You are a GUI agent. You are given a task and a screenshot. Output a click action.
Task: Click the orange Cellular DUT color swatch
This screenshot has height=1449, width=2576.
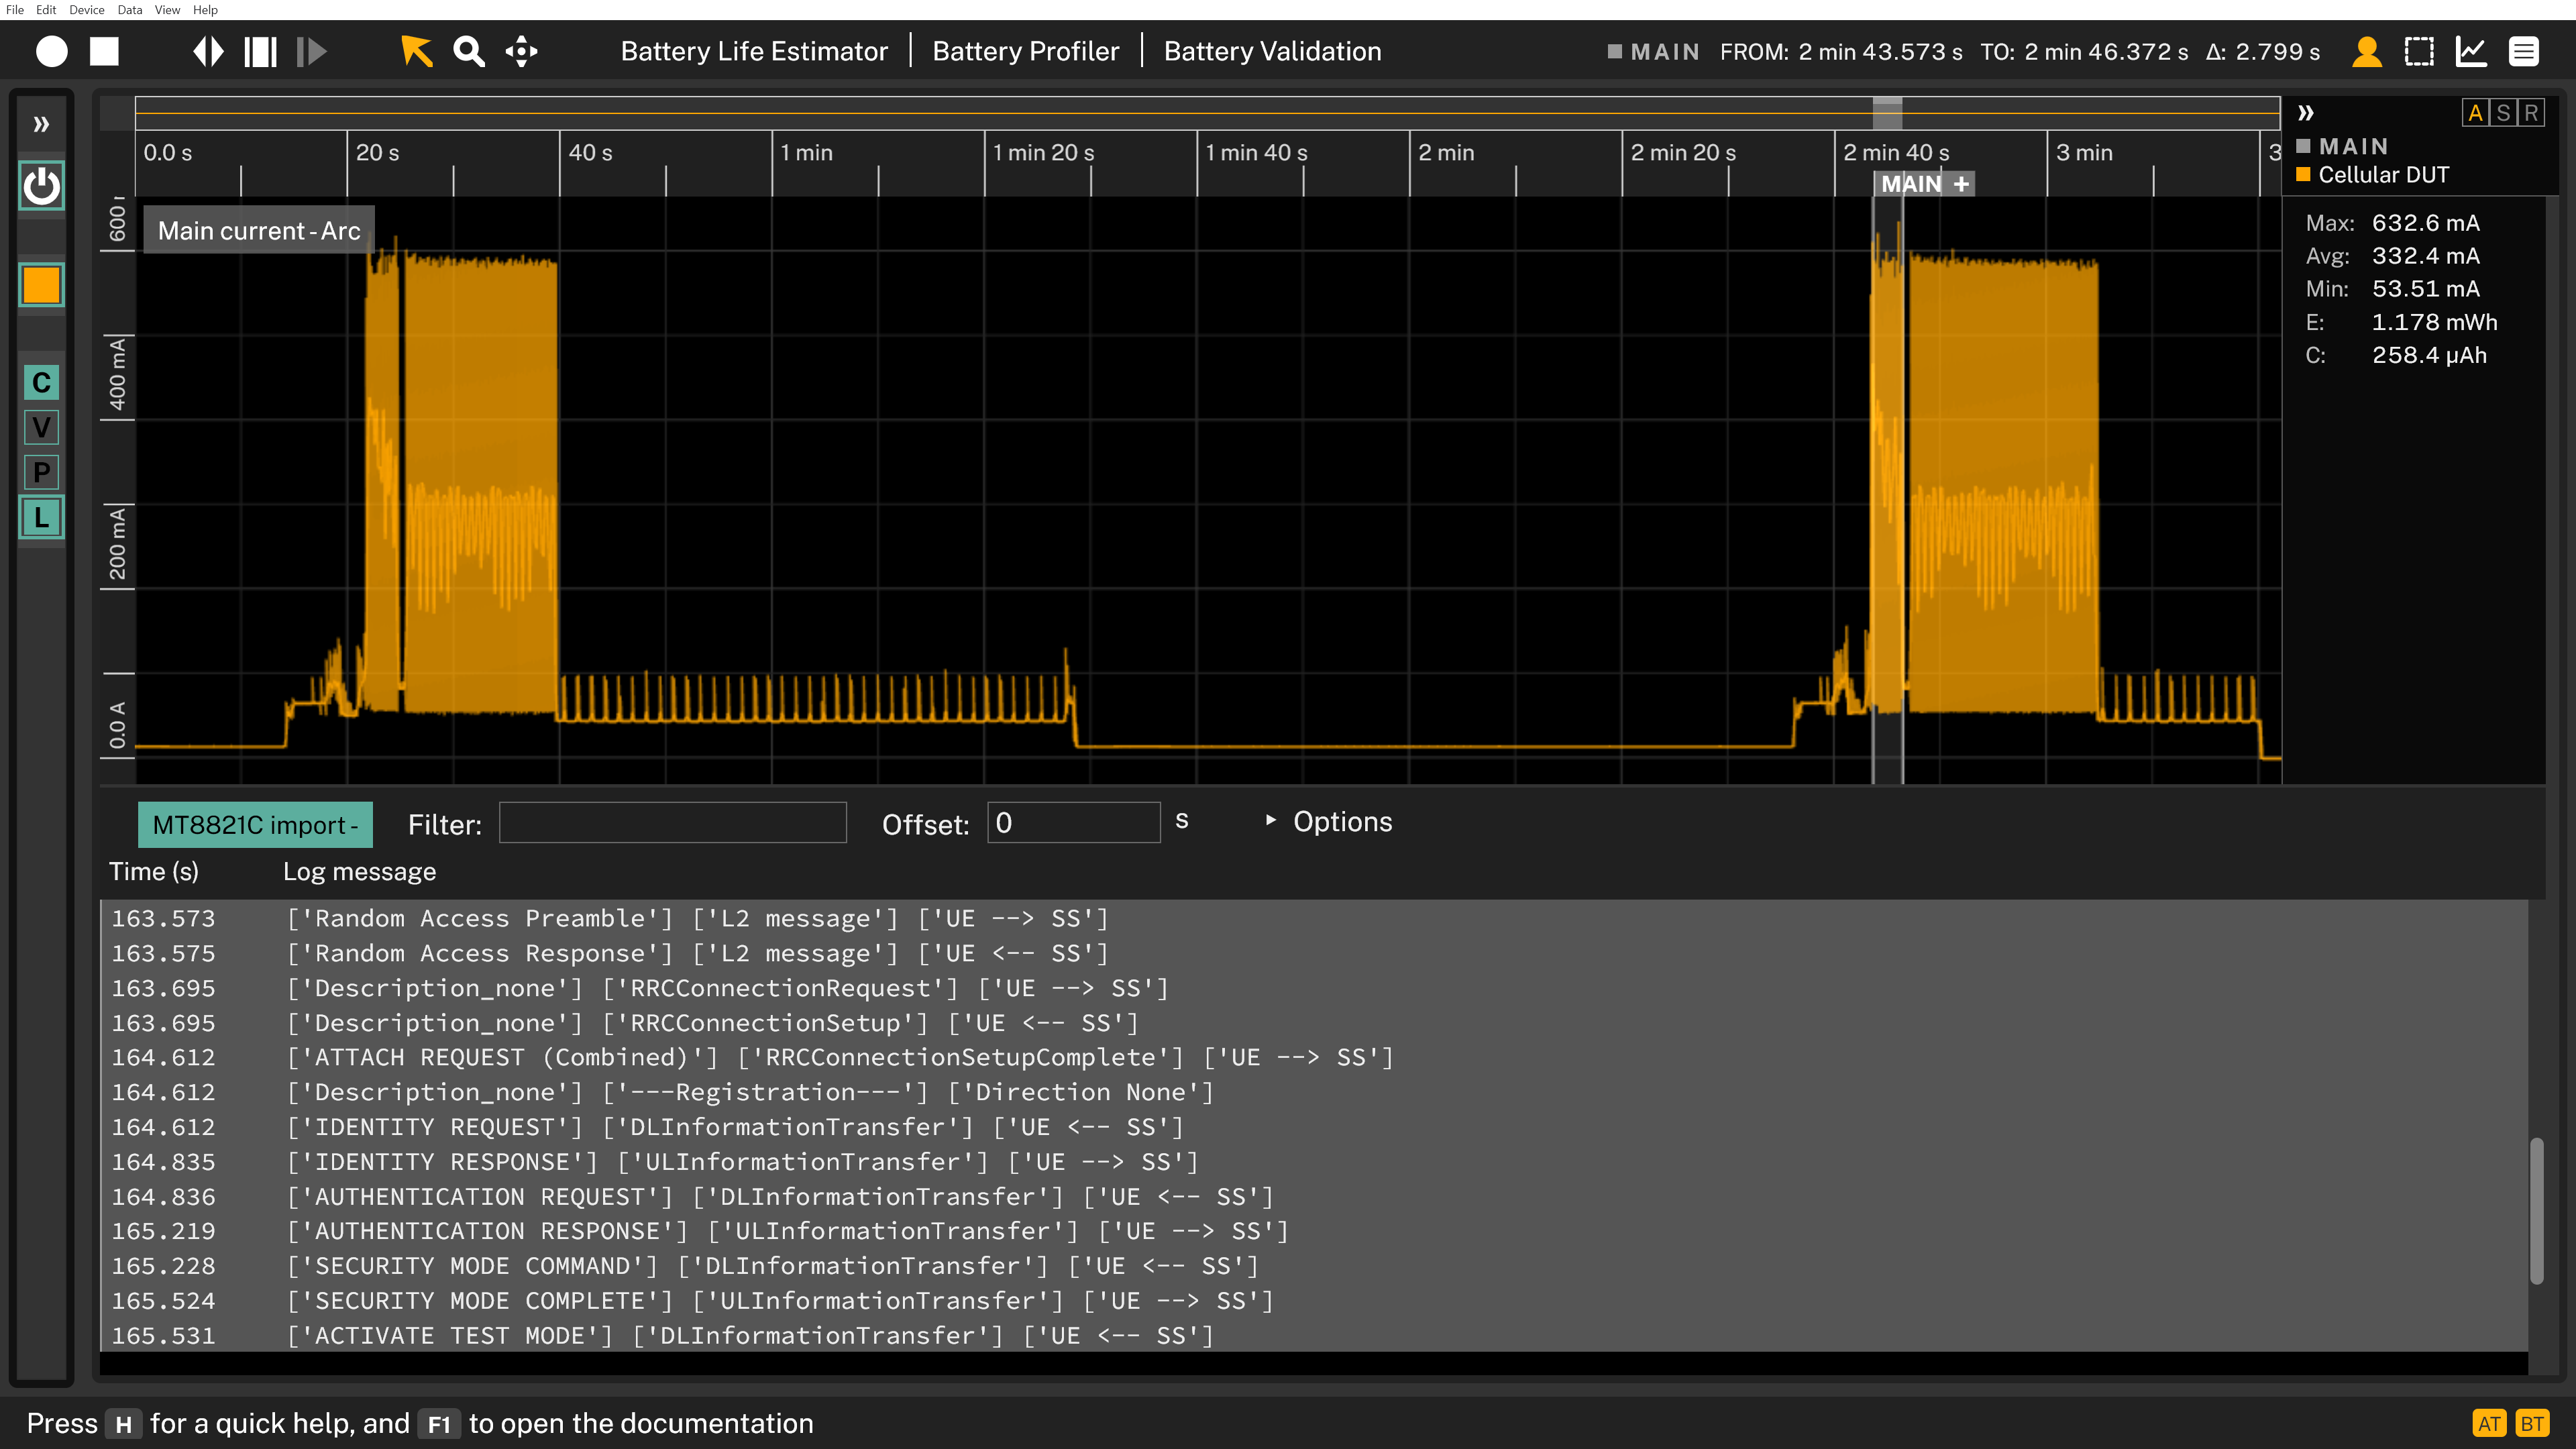click(2304, 174)
